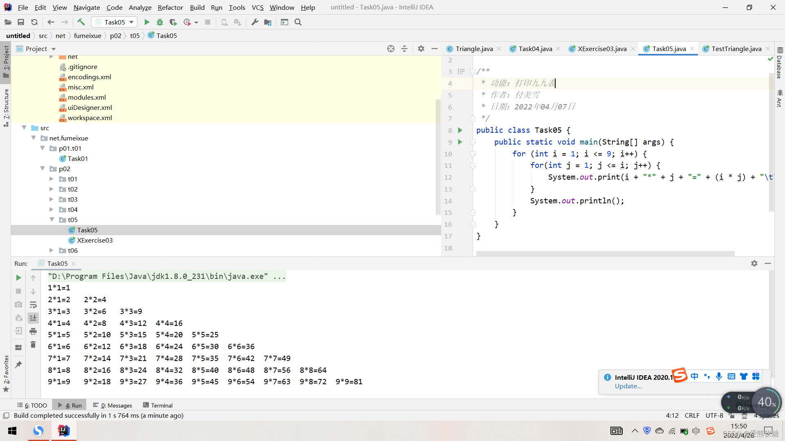The width and height of the screenshot is (785, 441).
Task: Click the Save All toolbar icon
Action: [x=21, y=22]
